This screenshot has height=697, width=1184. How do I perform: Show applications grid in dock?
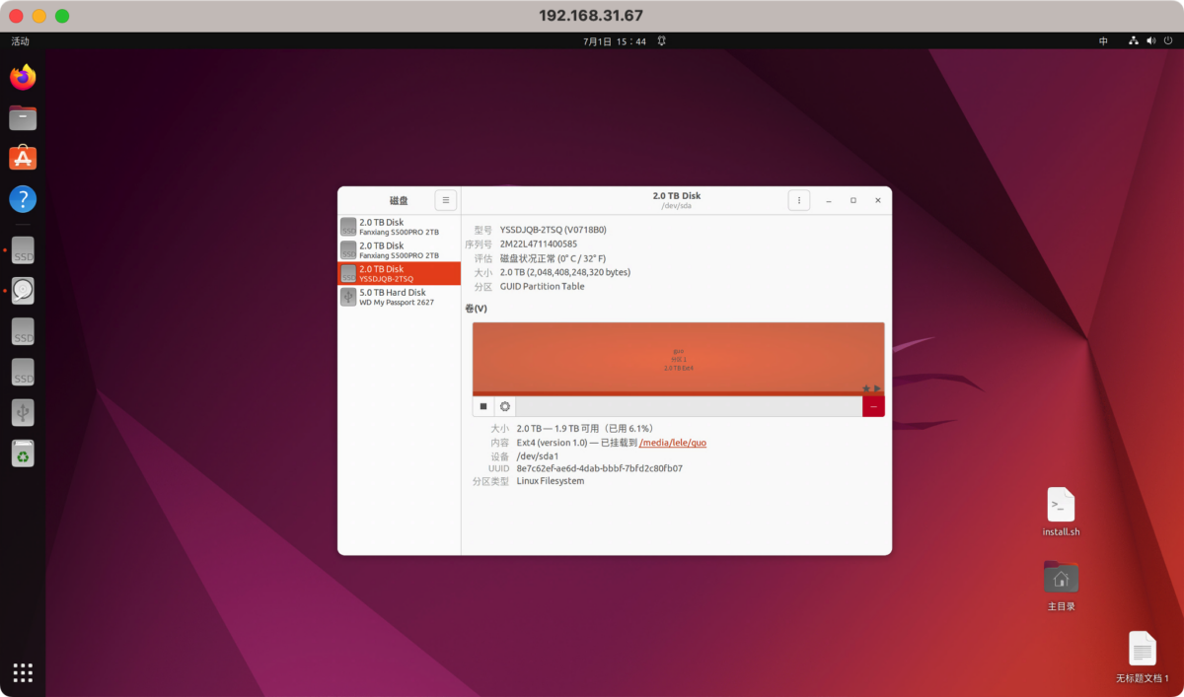23,672
